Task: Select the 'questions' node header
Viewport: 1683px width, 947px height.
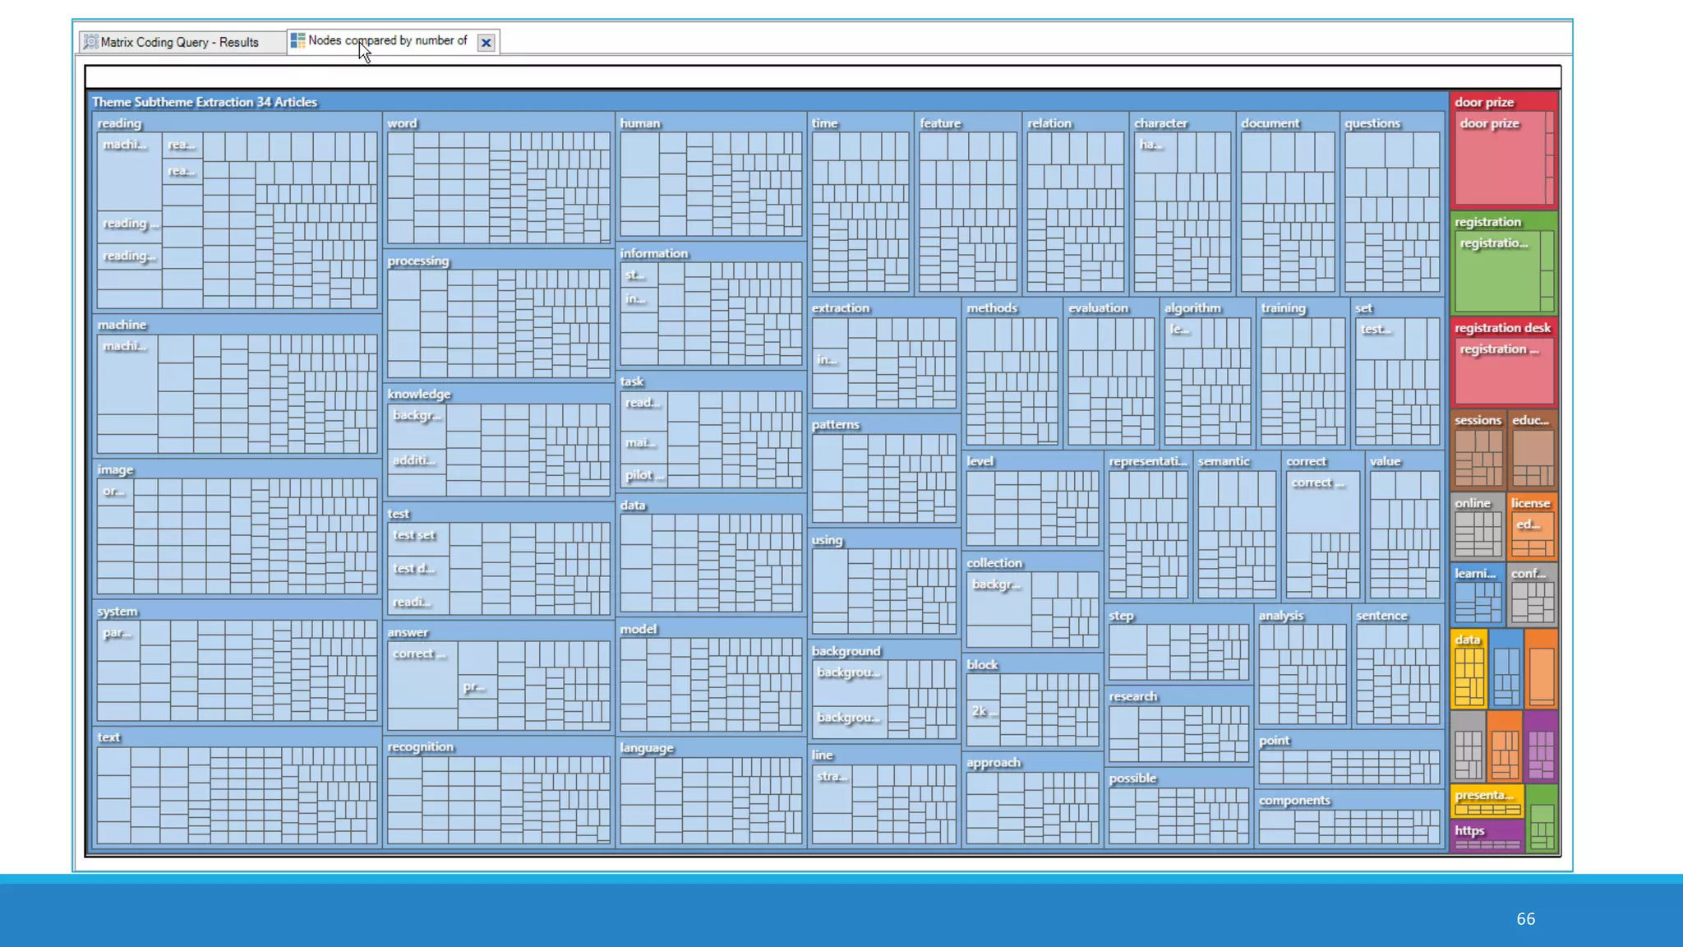Action: point(1372,123)
